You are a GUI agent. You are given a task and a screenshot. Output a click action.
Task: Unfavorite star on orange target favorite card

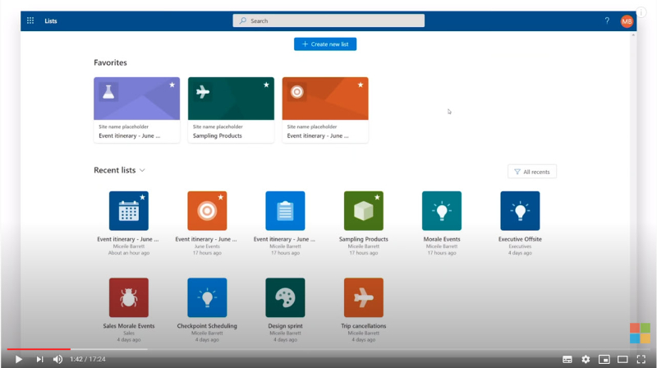[361, 85]
